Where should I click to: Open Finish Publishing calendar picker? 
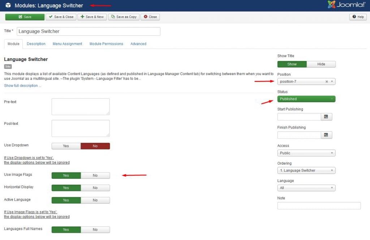pos(326,135)
